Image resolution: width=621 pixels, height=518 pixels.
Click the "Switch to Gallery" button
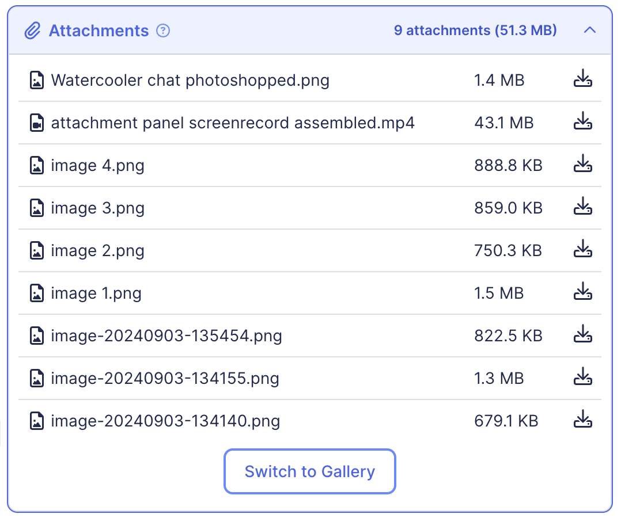[x=309, y=471]
